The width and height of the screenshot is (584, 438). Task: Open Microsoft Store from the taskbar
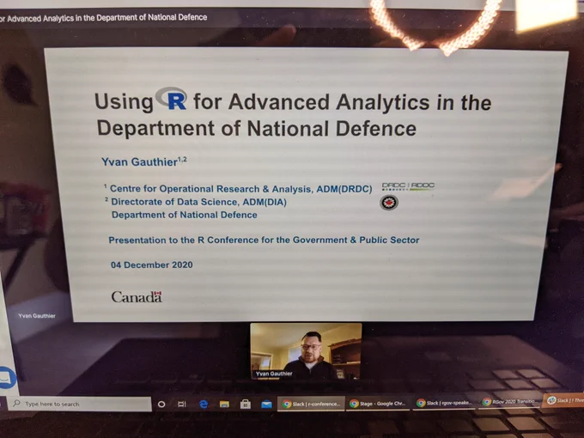tap(245, 405)
